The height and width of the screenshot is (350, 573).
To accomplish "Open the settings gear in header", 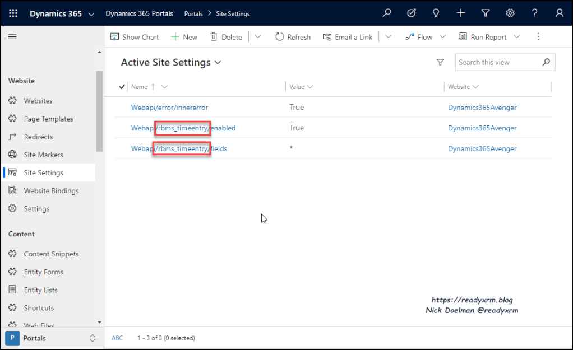I will 510,13.
